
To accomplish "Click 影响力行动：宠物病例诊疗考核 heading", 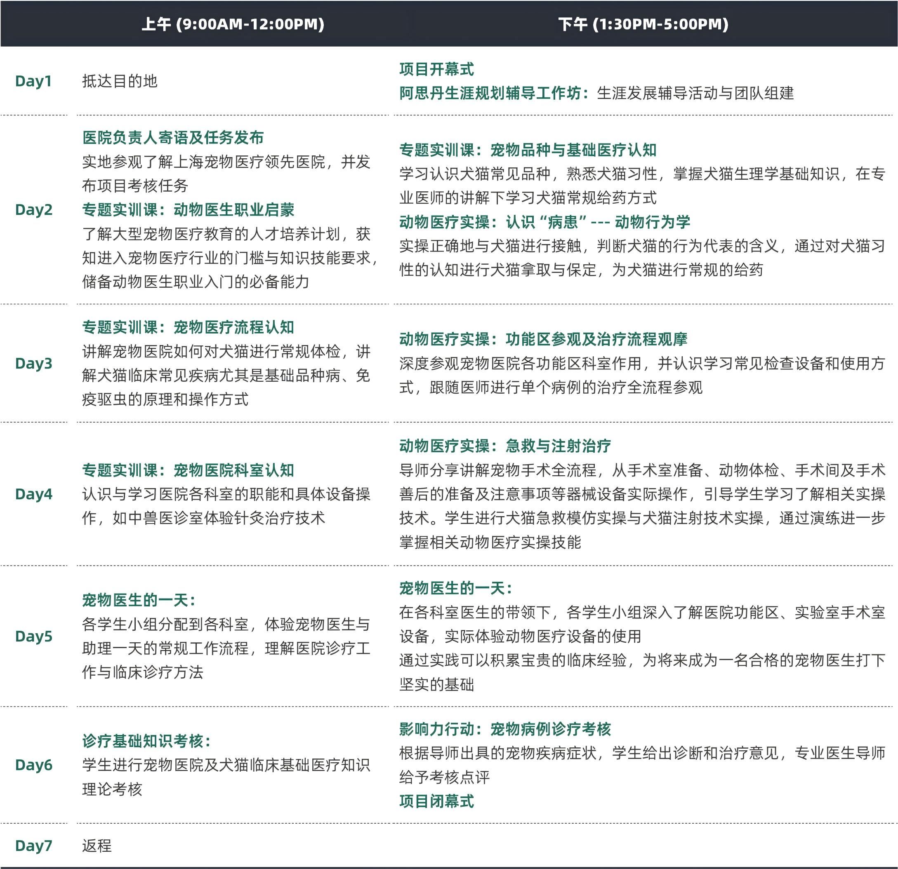I will tap(504, 729).
